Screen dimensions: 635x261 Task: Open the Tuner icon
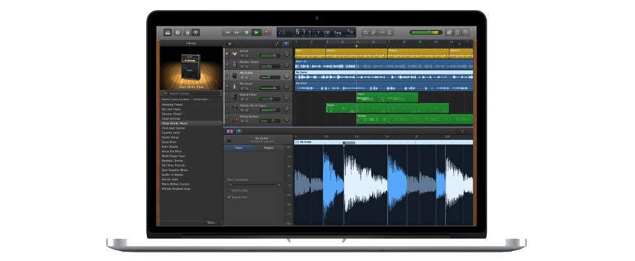[x=373, y=32]
